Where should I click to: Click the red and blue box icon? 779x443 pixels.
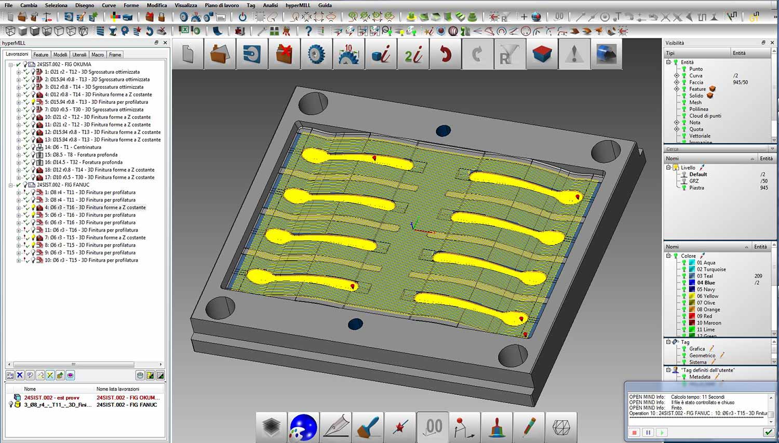point(542,54)
